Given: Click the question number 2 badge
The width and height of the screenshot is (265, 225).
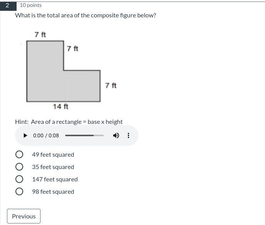Looking at the screenshot, I should coord(7,5).
